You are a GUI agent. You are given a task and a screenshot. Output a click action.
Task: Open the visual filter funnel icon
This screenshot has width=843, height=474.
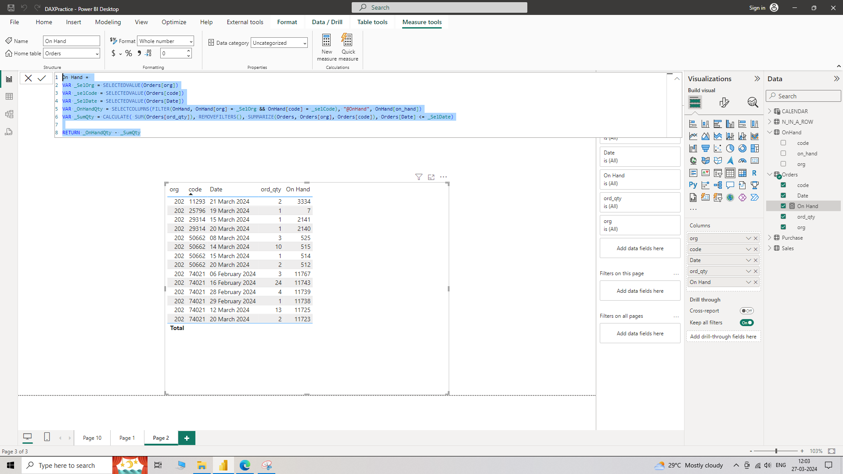coord(419,177)
